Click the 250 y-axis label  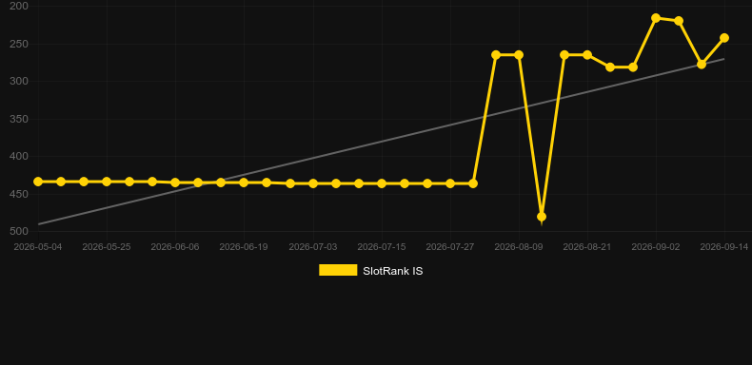tap(19, 44)
